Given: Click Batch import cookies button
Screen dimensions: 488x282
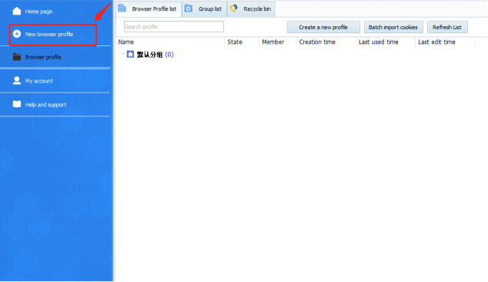Looking at the screenshot, I should click(x=393, y=27).
